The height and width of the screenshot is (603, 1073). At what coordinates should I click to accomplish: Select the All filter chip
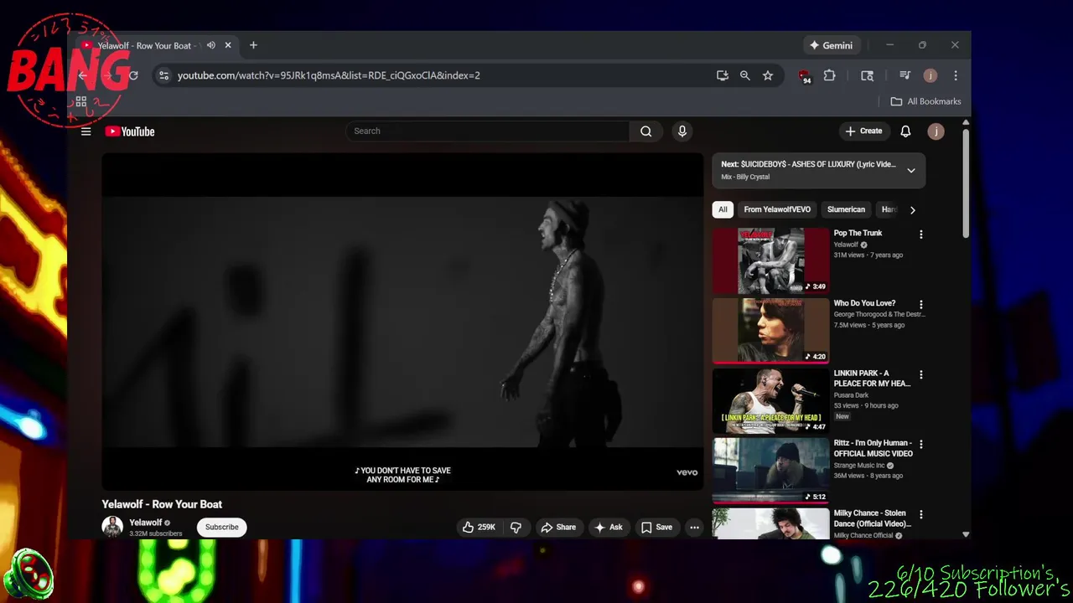(x=723, y=209)
